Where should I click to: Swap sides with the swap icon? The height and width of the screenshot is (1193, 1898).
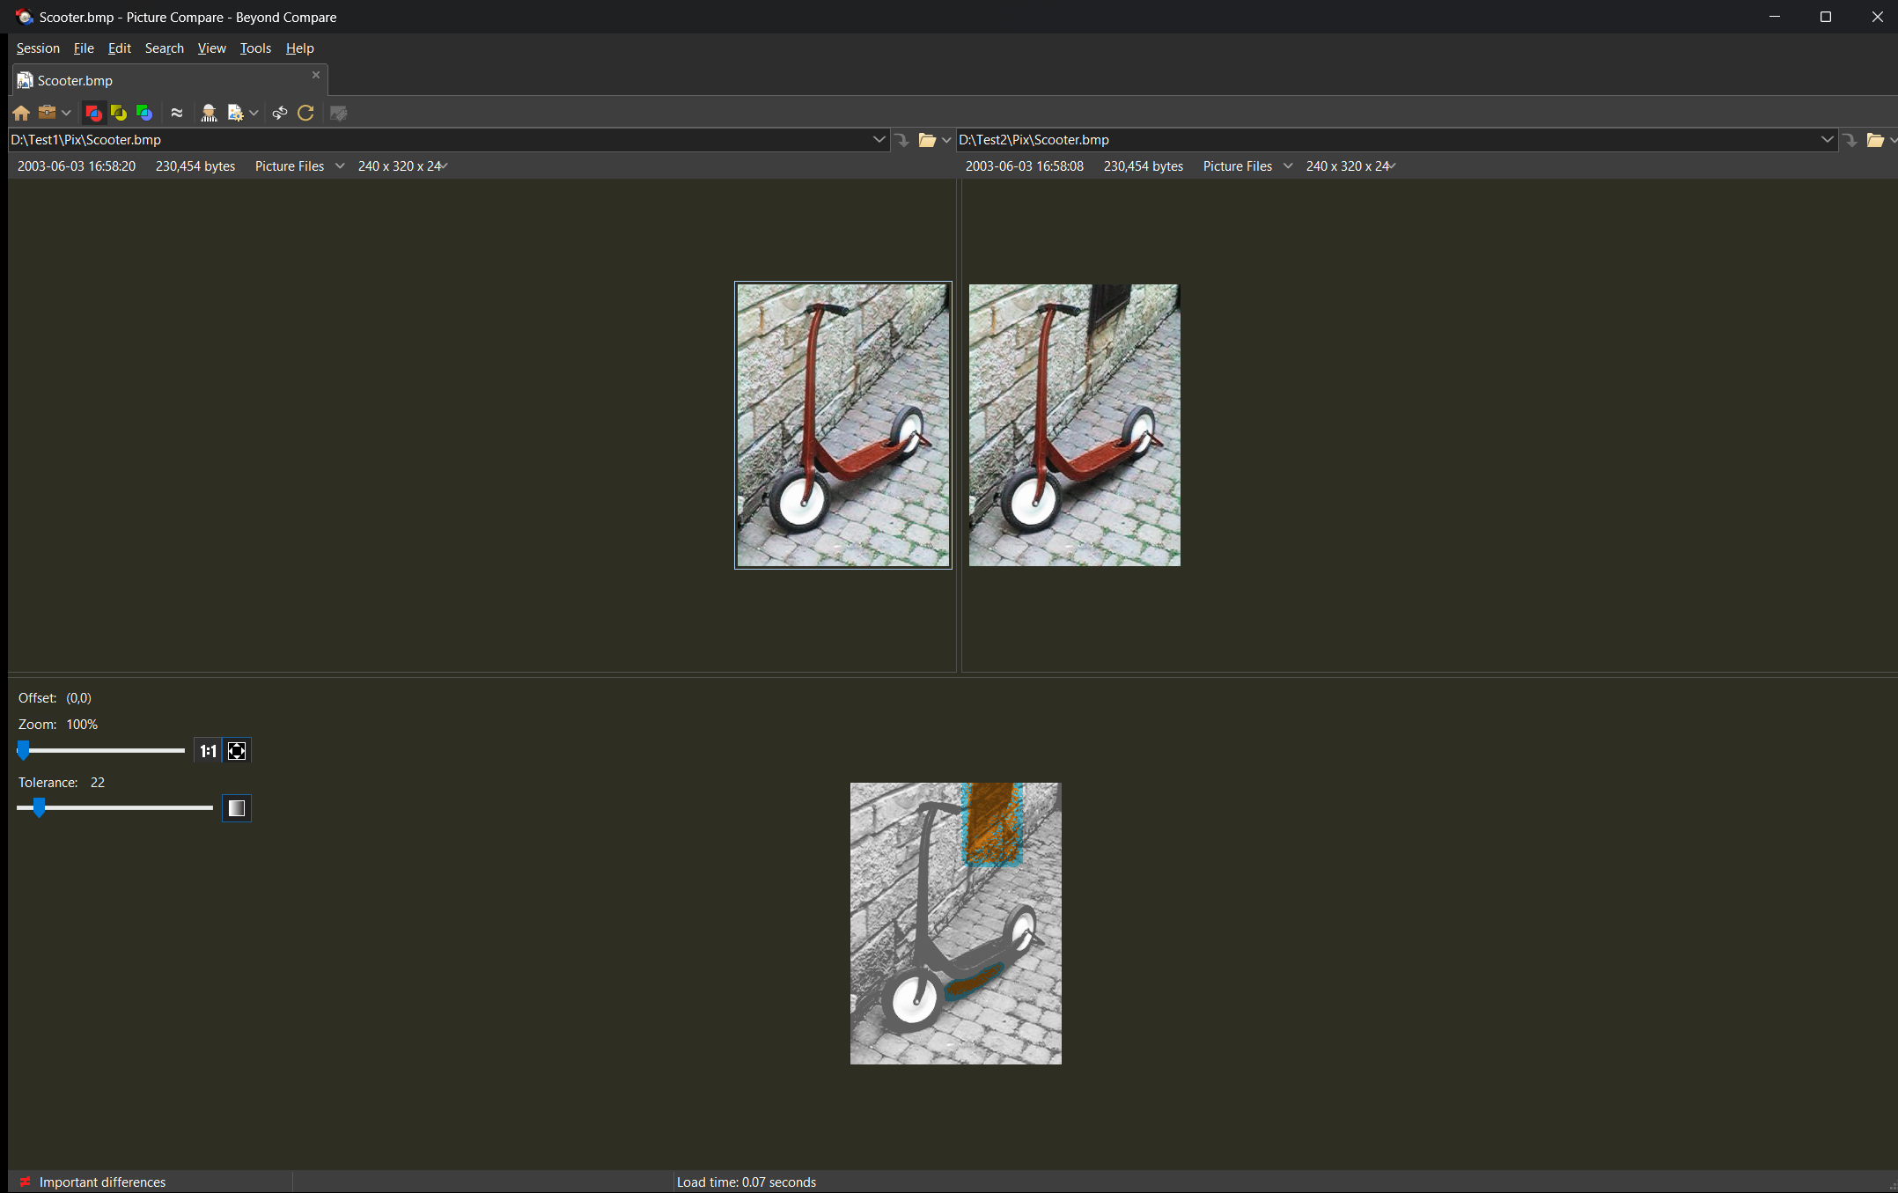coord(280,113)
